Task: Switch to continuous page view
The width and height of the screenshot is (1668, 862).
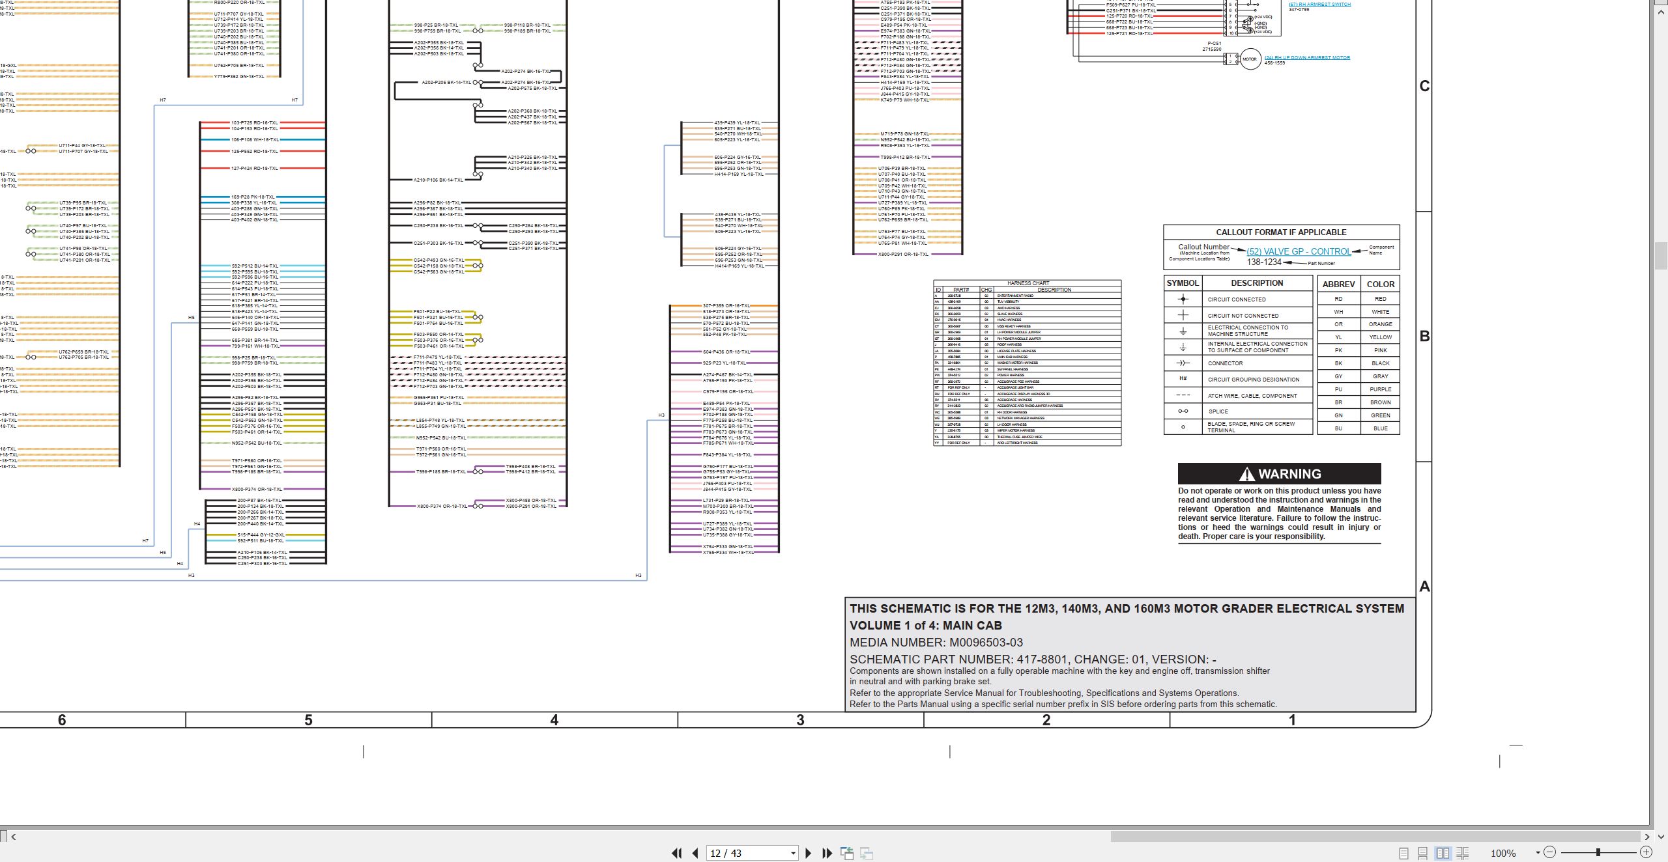Action: [1423, 853]
